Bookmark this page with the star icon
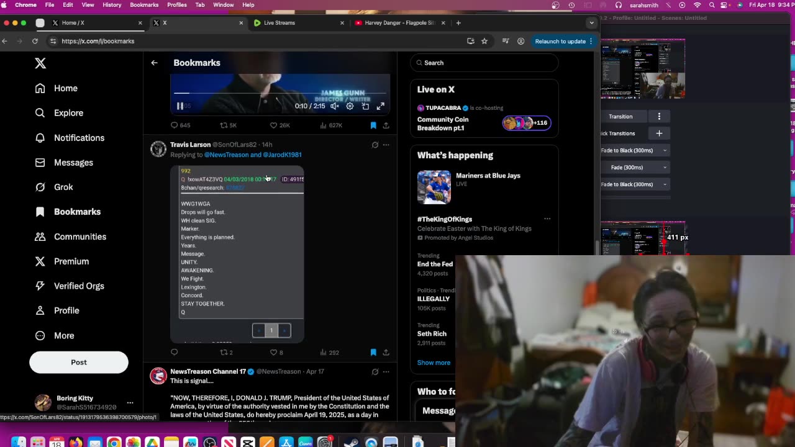Viewport: 795px width, 447px height. pos(484,41)
